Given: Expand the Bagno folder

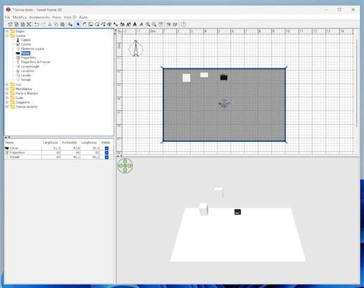Looking at the screenshot, I should (x=7, y=31).
